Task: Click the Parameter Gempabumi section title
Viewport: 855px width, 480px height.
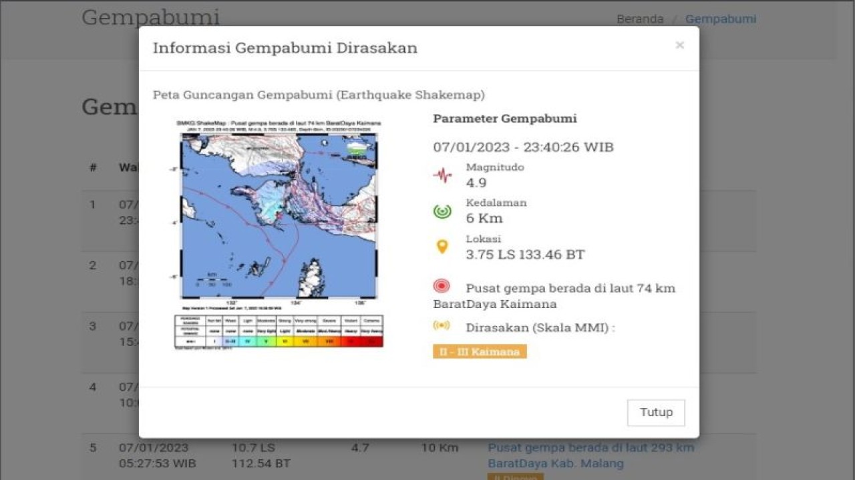Action: 505,119
